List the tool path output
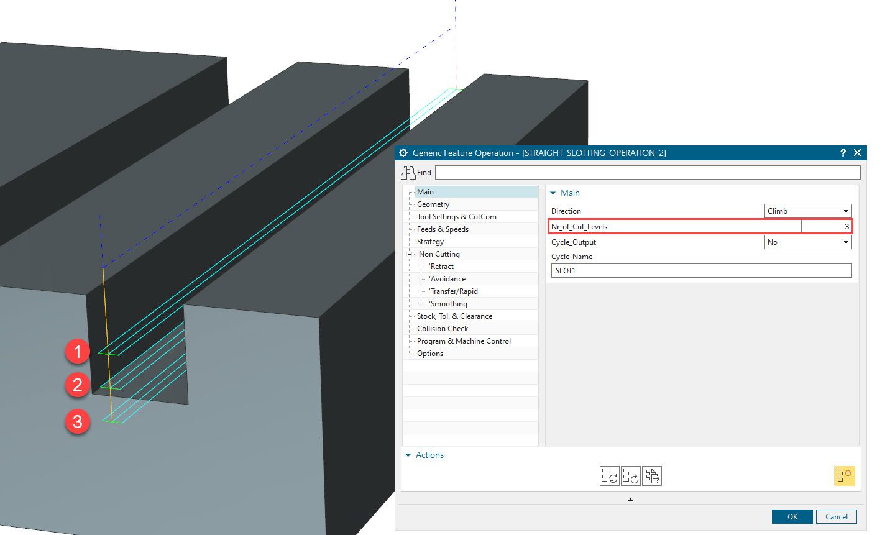This screenshot has width=890, height=535. 651,476
